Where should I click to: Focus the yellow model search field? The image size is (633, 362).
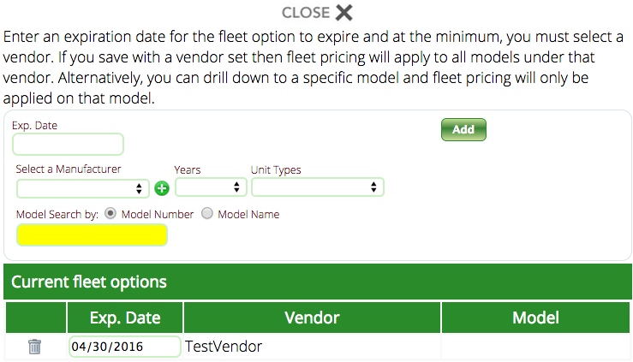92,234
